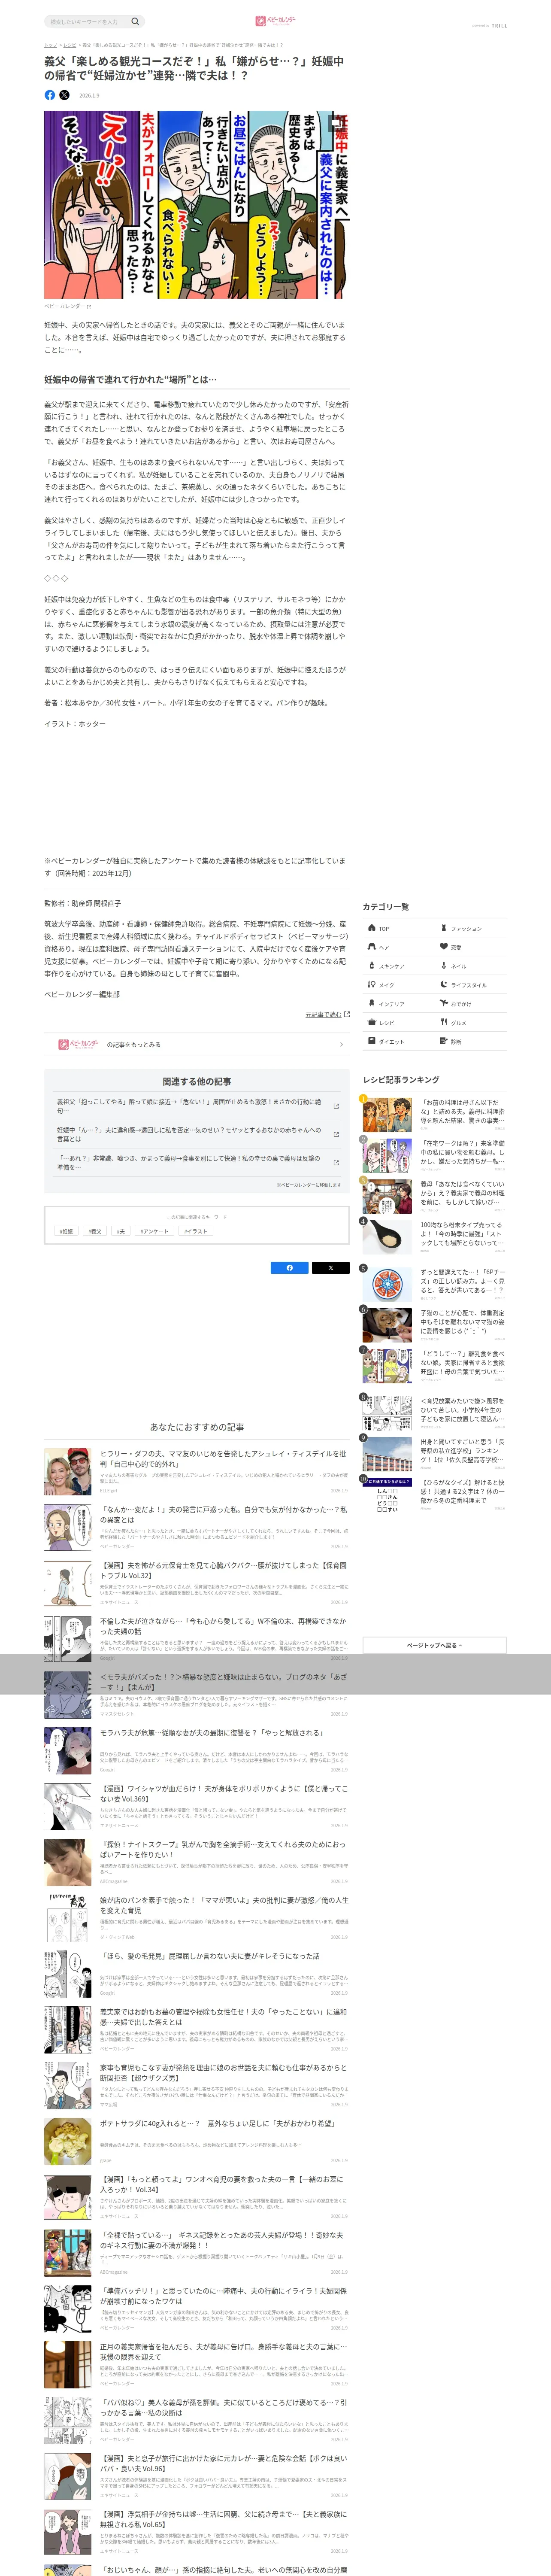Click the トップ breadcrumb link
Screen dimensions: 551x2576
point(50,45)
